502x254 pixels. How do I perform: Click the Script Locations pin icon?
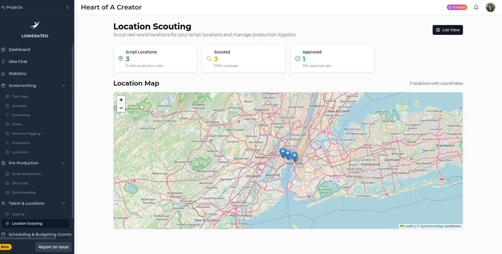tap(120, 59)
